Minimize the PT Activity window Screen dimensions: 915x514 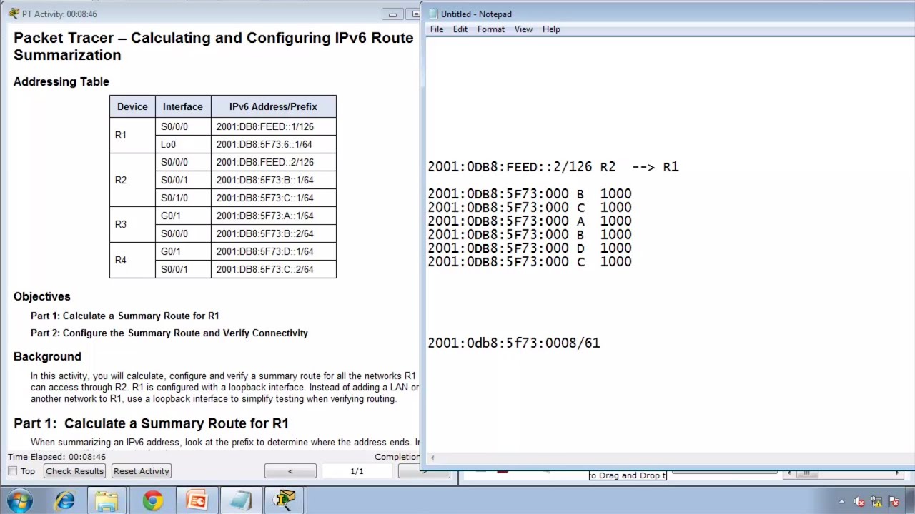coord(392,14)
